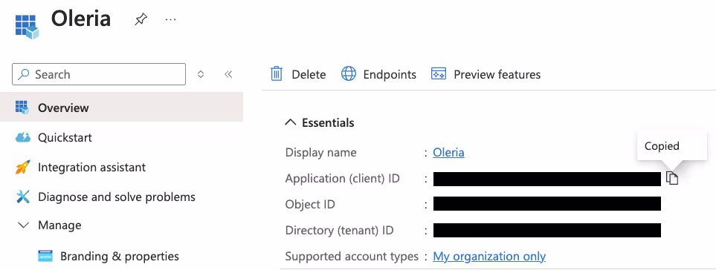Click the Integration assistant rocket icon

pyautogui.click(x=23, y=167)
